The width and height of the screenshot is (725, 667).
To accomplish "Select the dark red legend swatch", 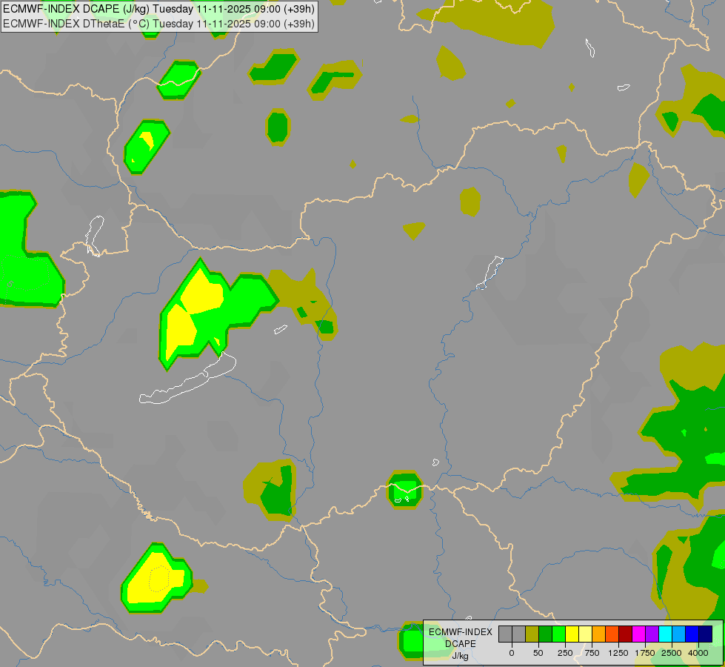I will pyautogui.click(x=626, y=634).
